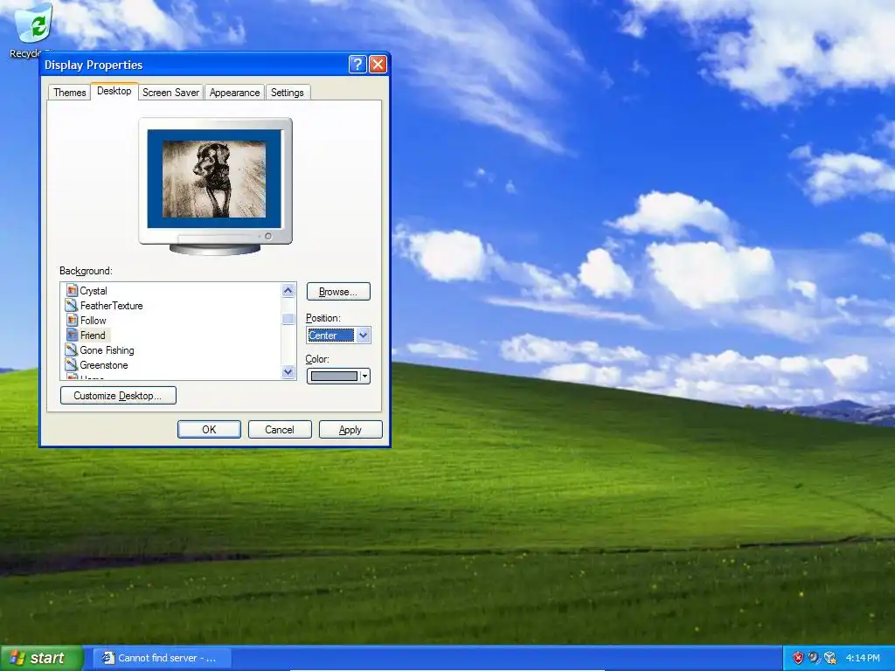Open the Color dropdown arrow

(364, 376)
